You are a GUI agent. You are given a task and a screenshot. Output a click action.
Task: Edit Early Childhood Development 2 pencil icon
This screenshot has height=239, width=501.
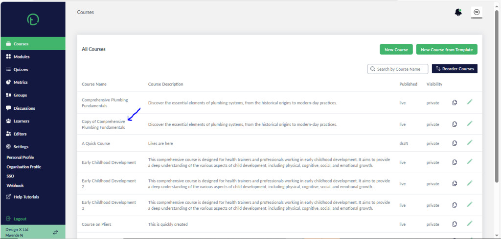pyautogui.click(x=469, y=183)
